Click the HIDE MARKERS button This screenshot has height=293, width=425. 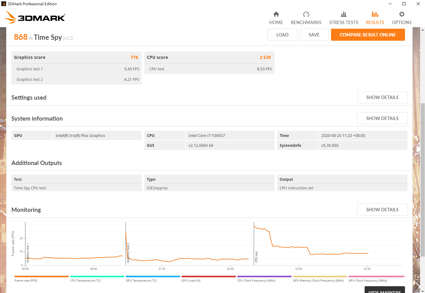coord(384,290)
